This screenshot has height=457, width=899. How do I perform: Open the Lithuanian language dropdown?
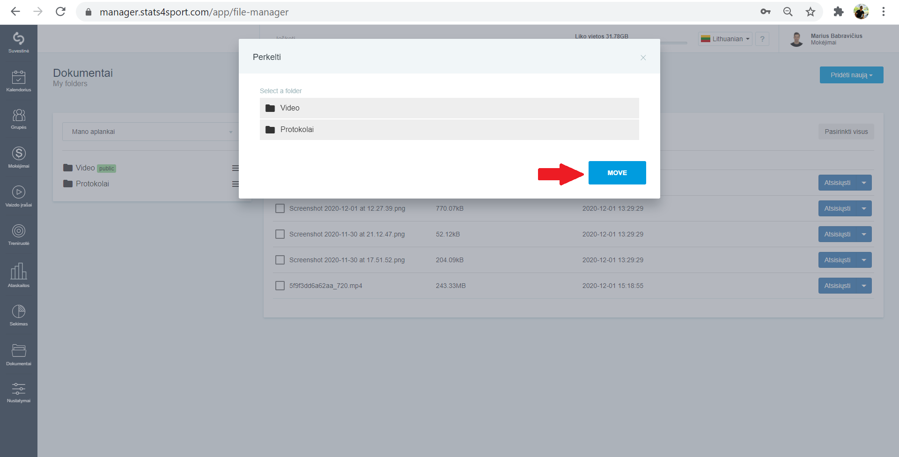pyautogui.click(x=725, y=39)
